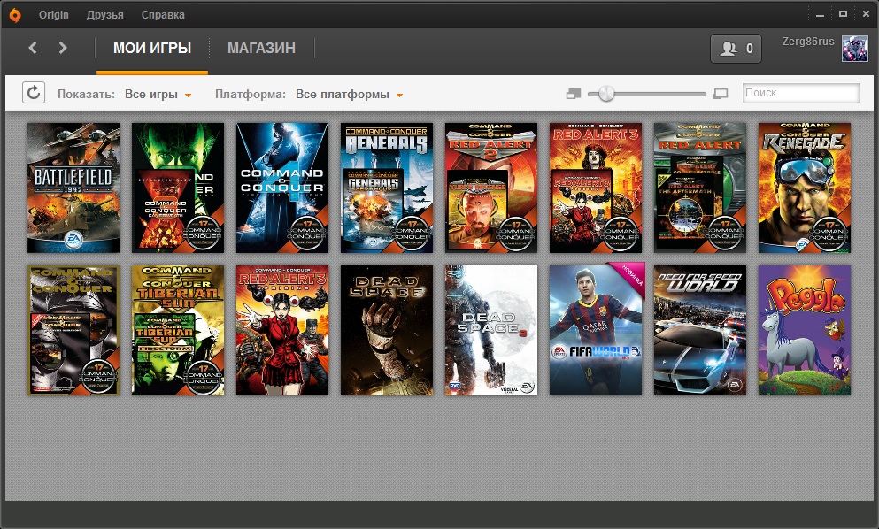Click the Zerg86rus username
Viewport: 879px width, 529px height.
[x=808, y=42]
